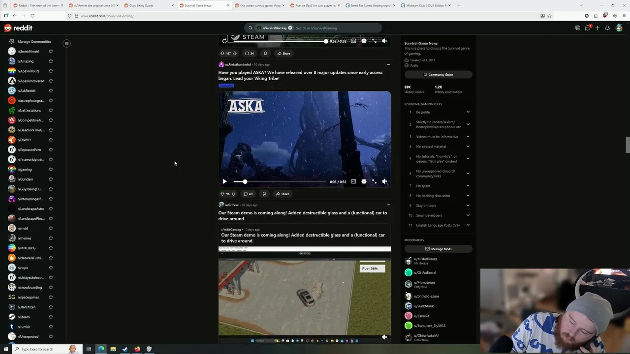Message the moderators
Screen dimensions: 630x354
[438, 249]
